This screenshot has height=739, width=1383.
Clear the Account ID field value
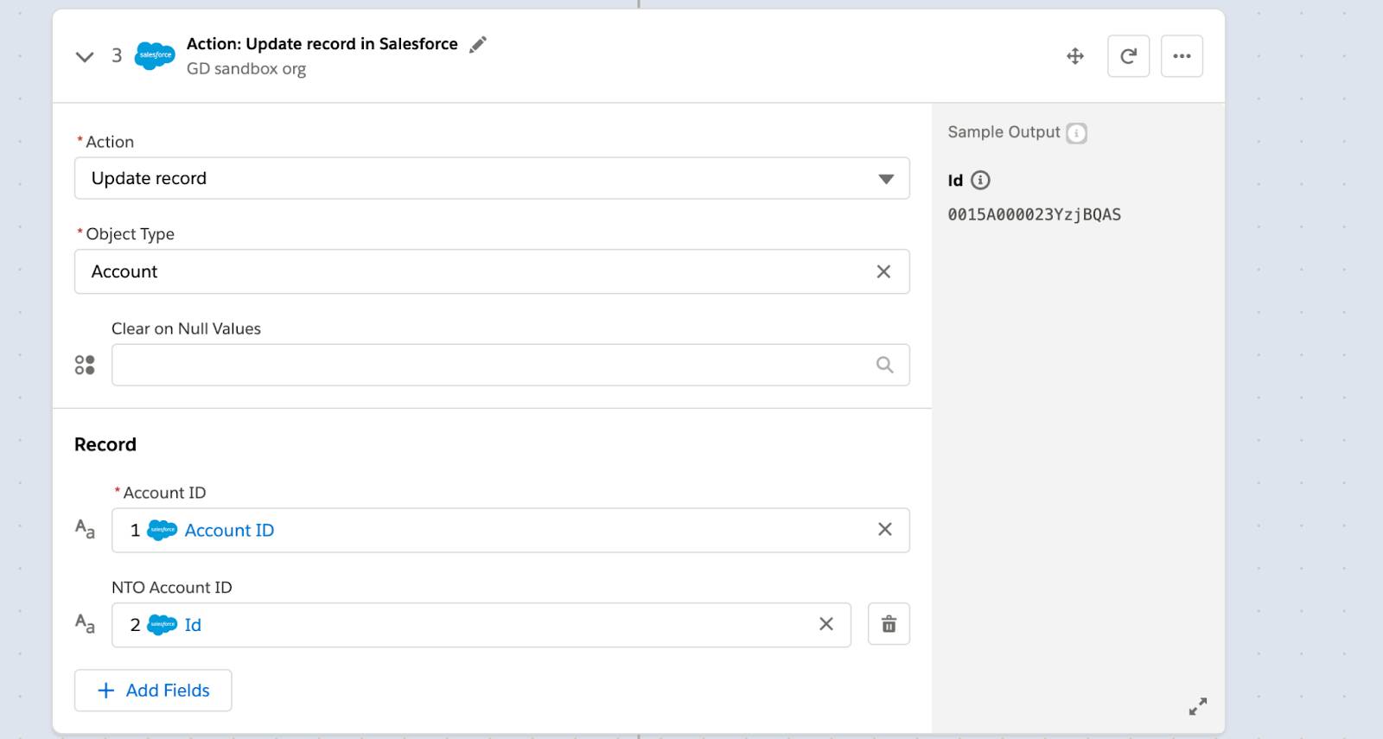point(884,529)
